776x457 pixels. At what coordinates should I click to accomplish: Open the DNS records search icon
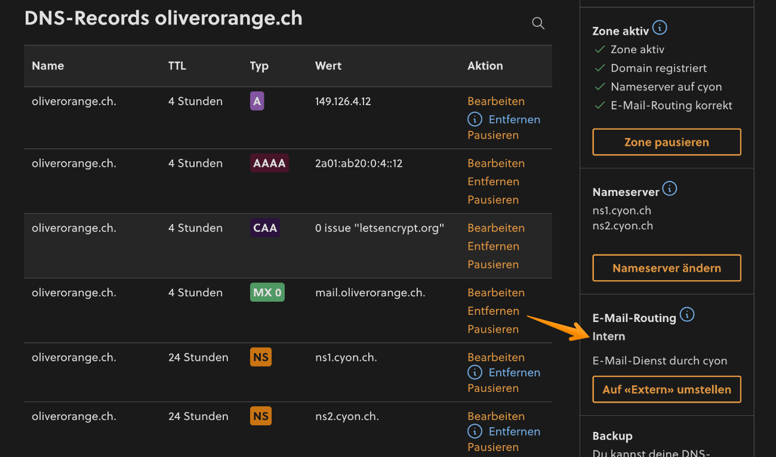pyautogui.click(x=538, y=23)
